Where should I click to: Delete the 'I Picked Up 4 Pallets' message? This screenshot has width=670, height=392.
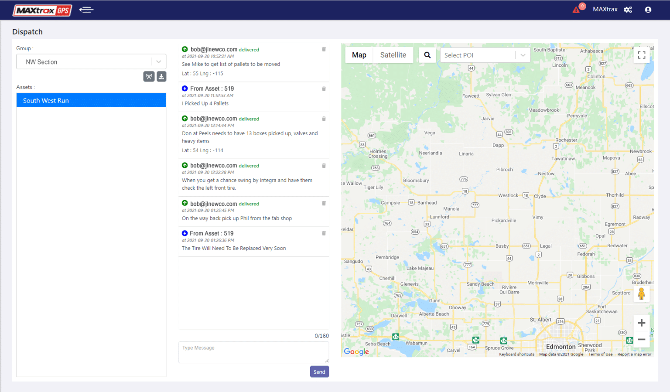(x=324, y=89)
